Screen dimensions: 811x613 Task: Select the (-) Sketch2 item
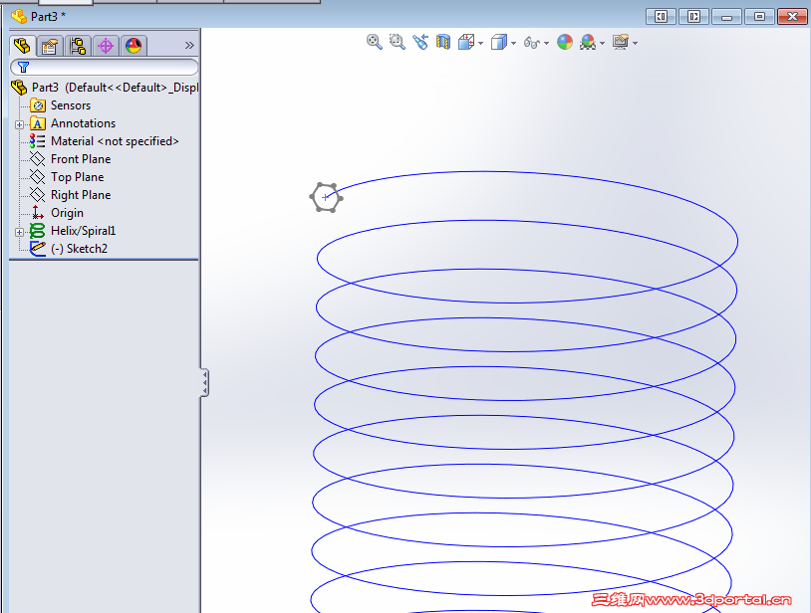[x=79, y=249]
